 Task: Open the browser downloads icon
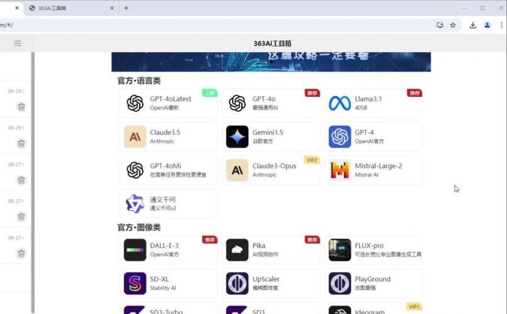click(x=472, y=25)
